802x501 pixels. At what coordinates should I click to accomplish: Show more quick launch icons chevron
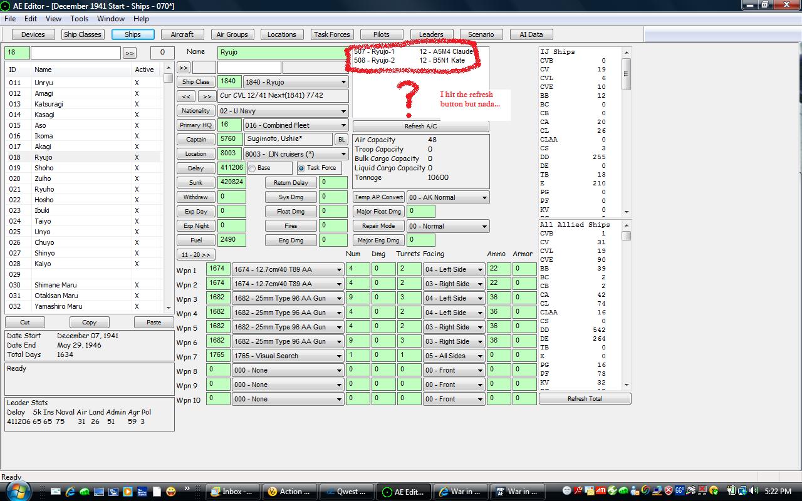coord(187,488)
